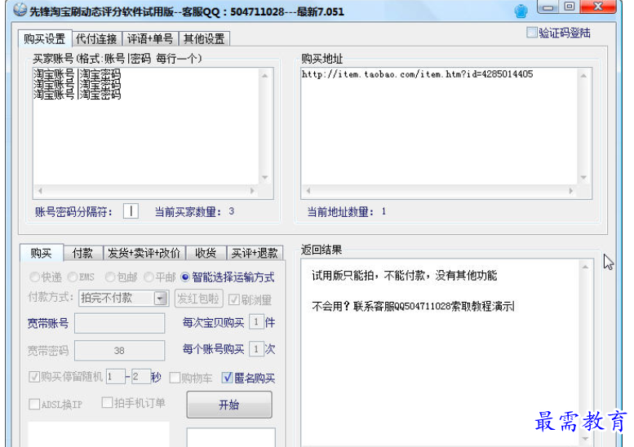Open the 其他设置 tab
634x447 pixels.
204,39
